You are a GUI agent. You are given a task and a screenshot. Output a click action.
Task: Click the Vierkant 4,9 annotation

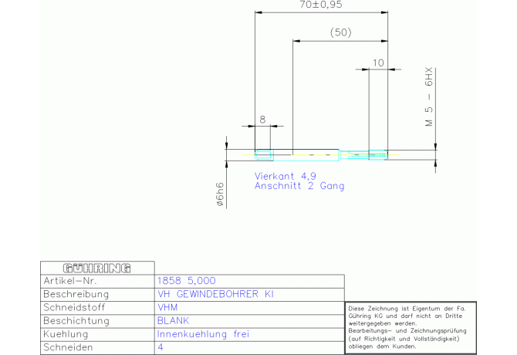point(286,176)
